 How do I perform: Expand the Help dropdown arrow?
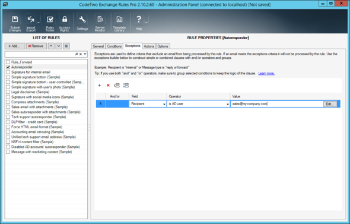pos(147,23)
